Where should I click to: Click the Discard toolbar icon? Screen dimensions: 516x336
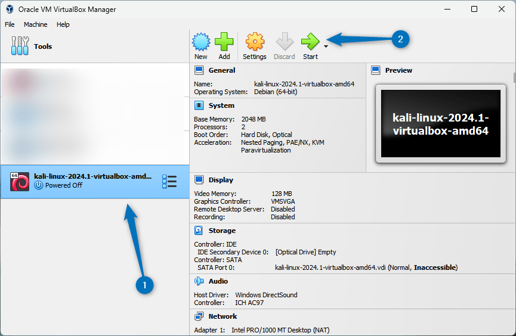pos(285,42)
